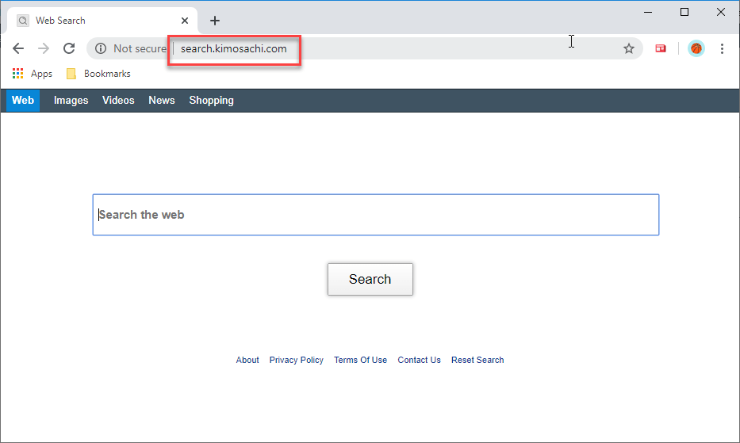
Task: Maximize the browser window
Action: pos(684,12)
